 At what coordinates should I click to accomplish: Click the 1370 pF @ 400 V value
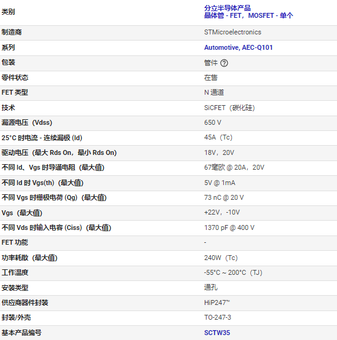pyautogui.click(x=229, y=227)
